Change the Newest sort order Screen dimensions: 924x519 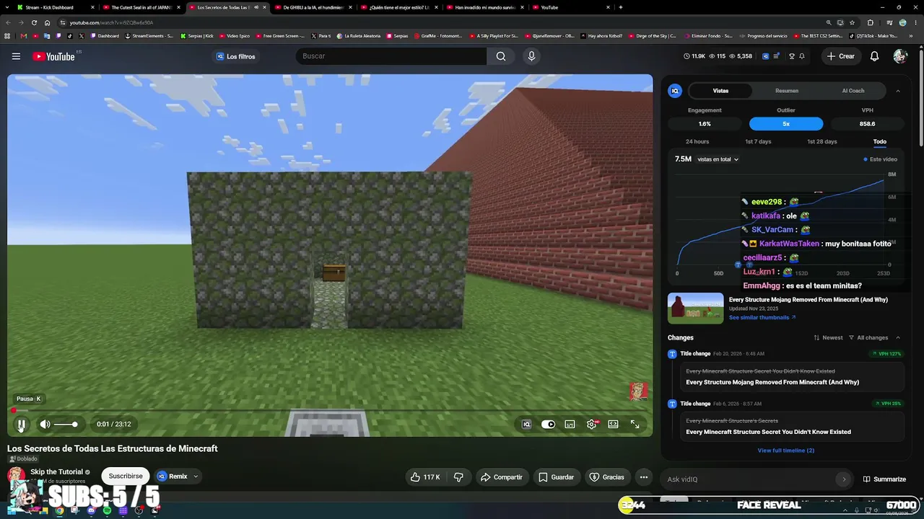click(828, 337)
